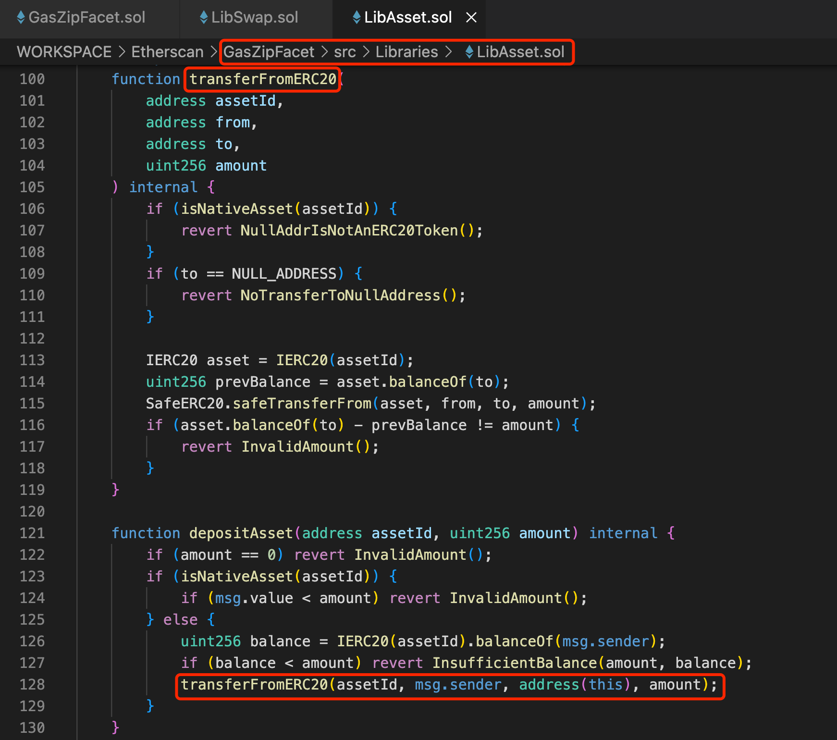The height and width of the screenshot is (740, 837).
Task: Click NoTransferToNullAddress error name
Action: tap(341, 296)
